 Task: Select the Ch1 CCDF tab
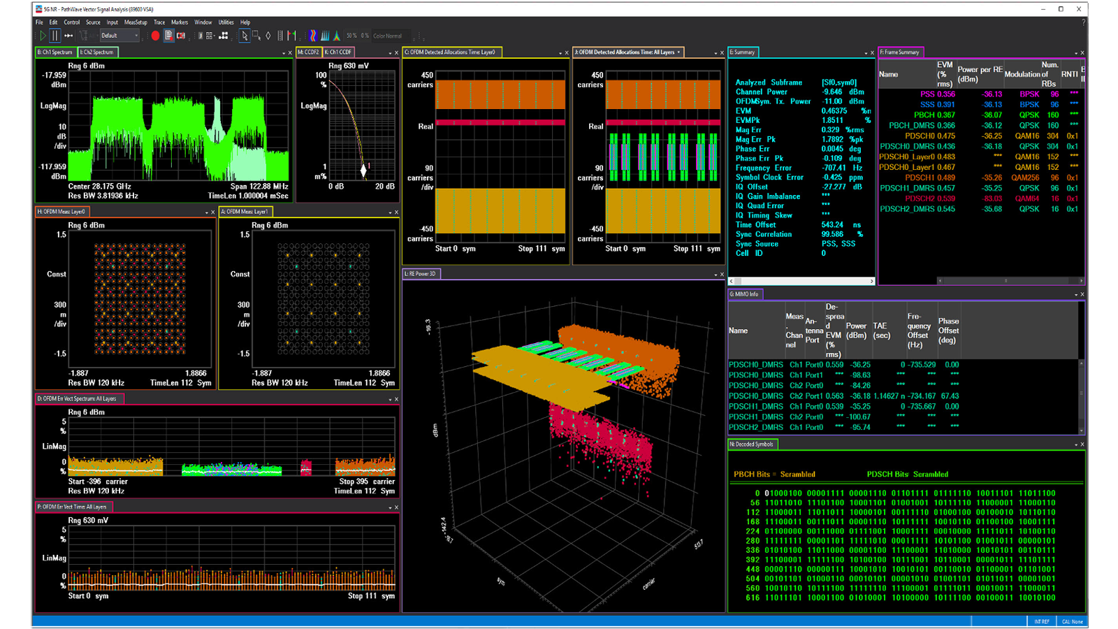pyautogui.click(x=340, y=52)
